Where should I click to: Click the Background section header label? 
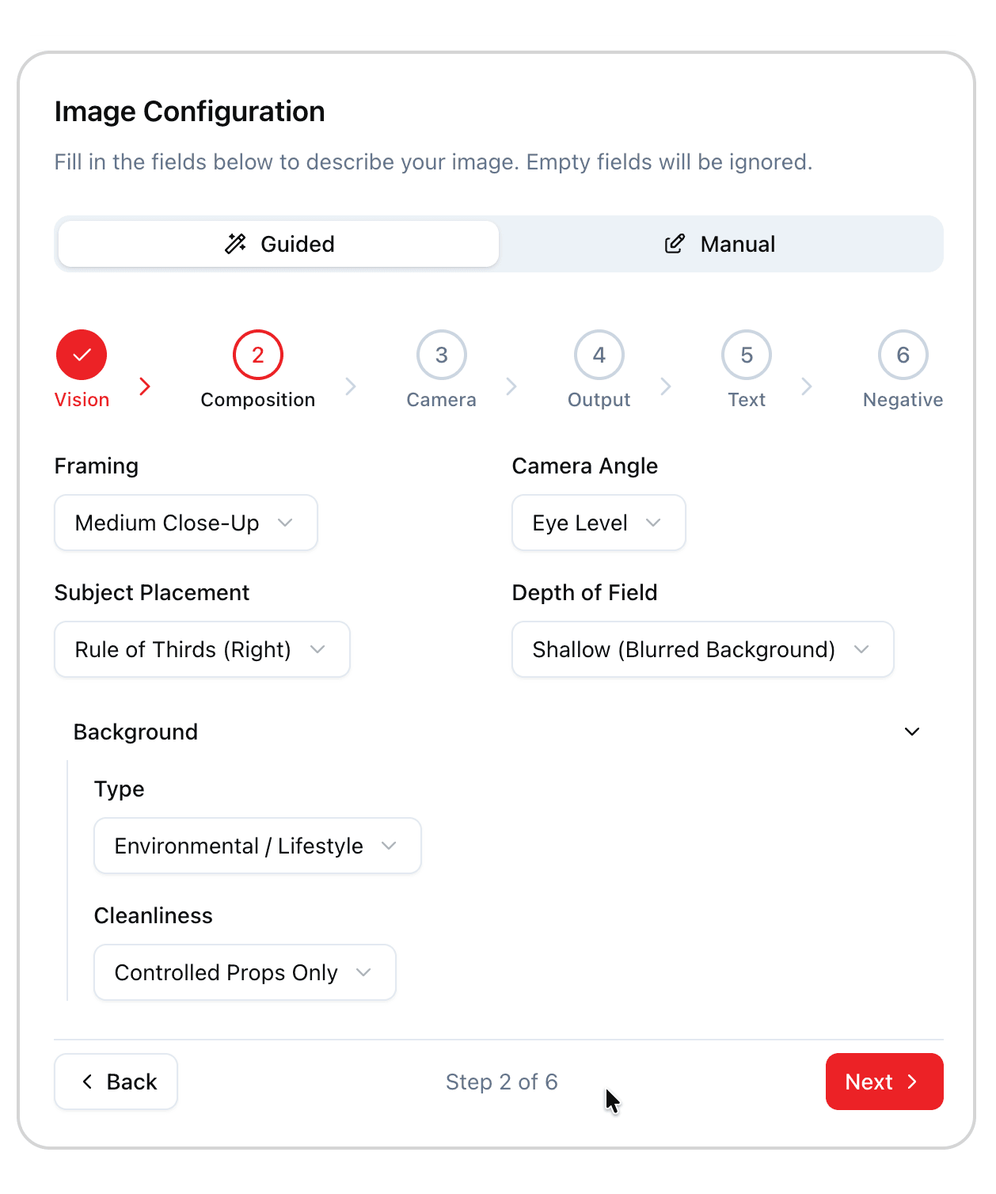point(136,732)
